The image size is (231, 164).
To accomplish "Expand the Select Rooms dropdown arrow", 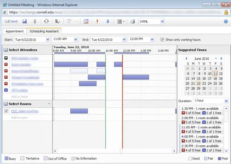I will point(49,104).
